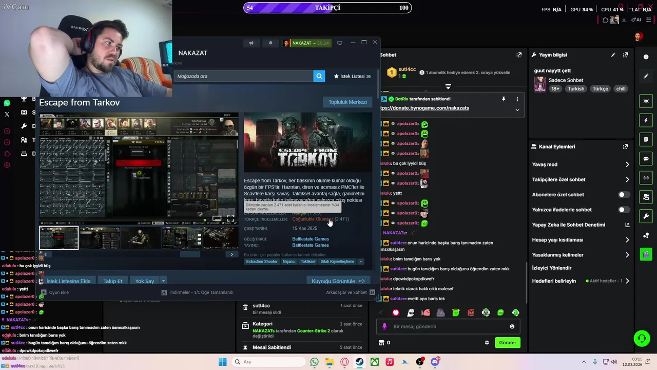
Task: Click Topluluk Merkezi button
Action: coord(347,102)
